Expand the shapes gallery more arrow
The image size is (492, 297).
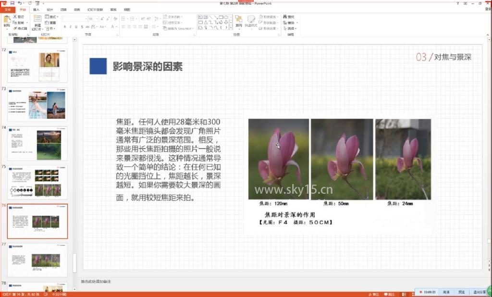231,28
